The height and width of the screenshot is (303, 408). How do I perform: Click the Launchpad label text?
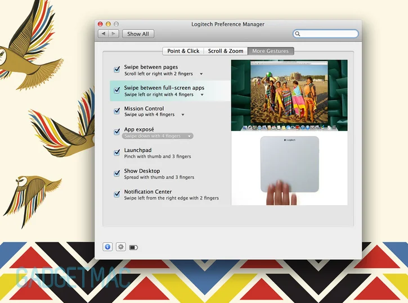point(138,150)
